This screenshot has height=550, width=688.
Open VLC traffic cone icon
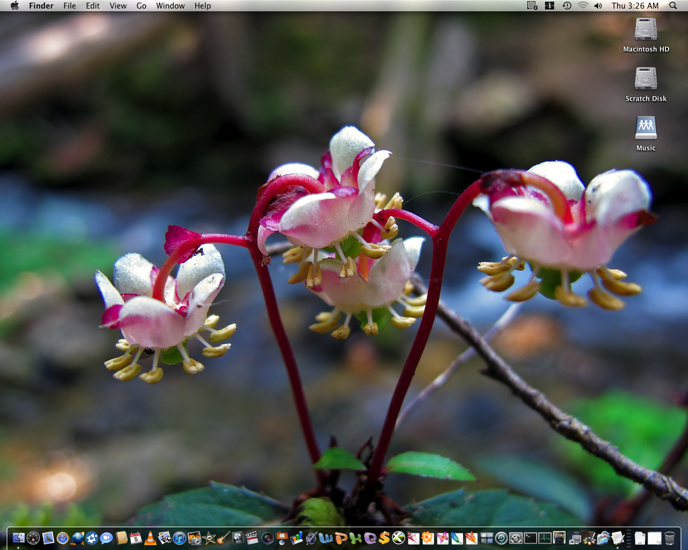(150, 538)
